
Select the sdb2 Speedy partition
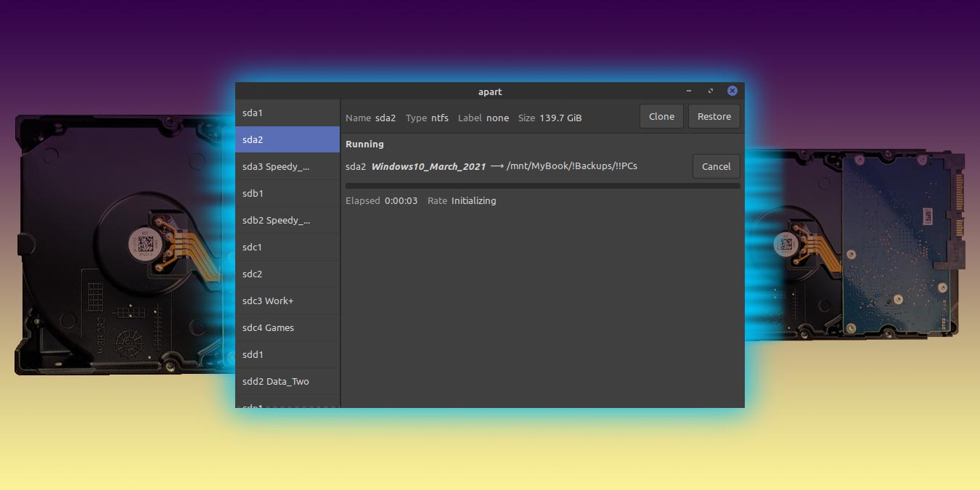[x=287, y=220]
